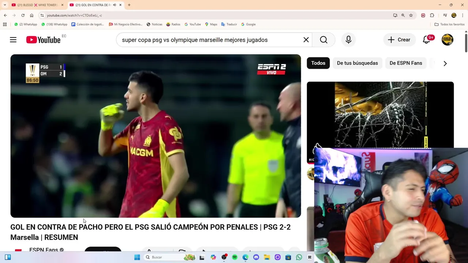The height and width of the screenshot is (263, 468).
Task: Reload the current page
Action: pos(23,15)
